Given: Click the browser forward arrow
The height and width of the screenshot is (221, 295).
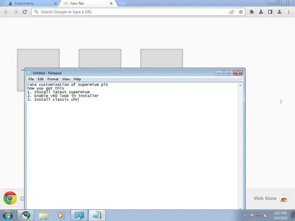Looking at the screenshot, I should coord(16,12).
